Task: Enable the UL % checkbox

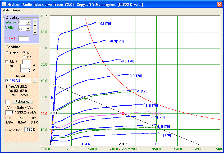Action: tap(7, 62)
